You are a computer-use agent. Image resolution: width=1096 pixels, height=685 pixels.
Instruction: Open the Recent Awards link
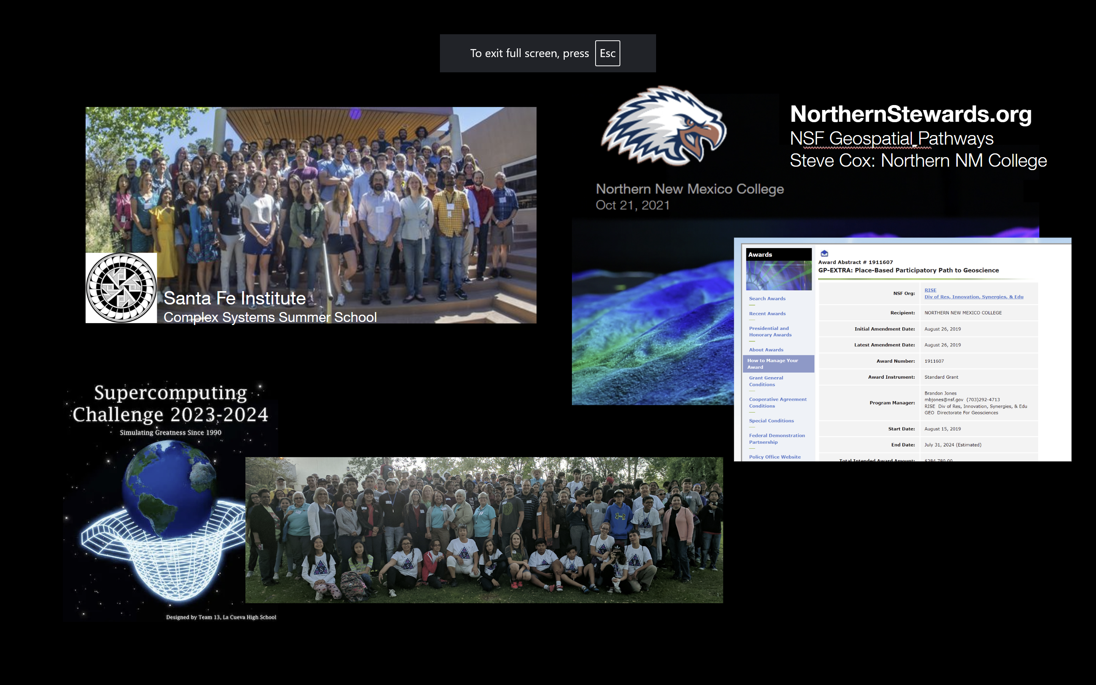tap(767, 314)
